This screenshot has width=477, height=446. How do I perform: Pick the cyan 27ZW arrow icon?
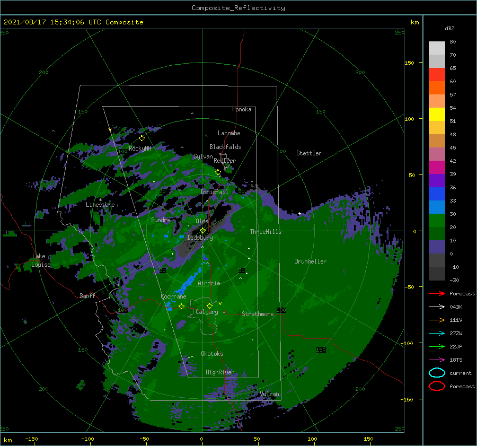[x=437, y=334]
